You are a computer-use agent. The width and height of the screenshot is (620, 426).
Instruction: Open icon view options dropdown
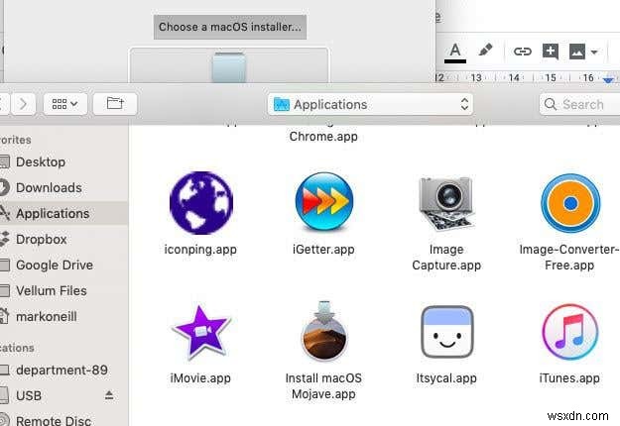tap(65, 104)
